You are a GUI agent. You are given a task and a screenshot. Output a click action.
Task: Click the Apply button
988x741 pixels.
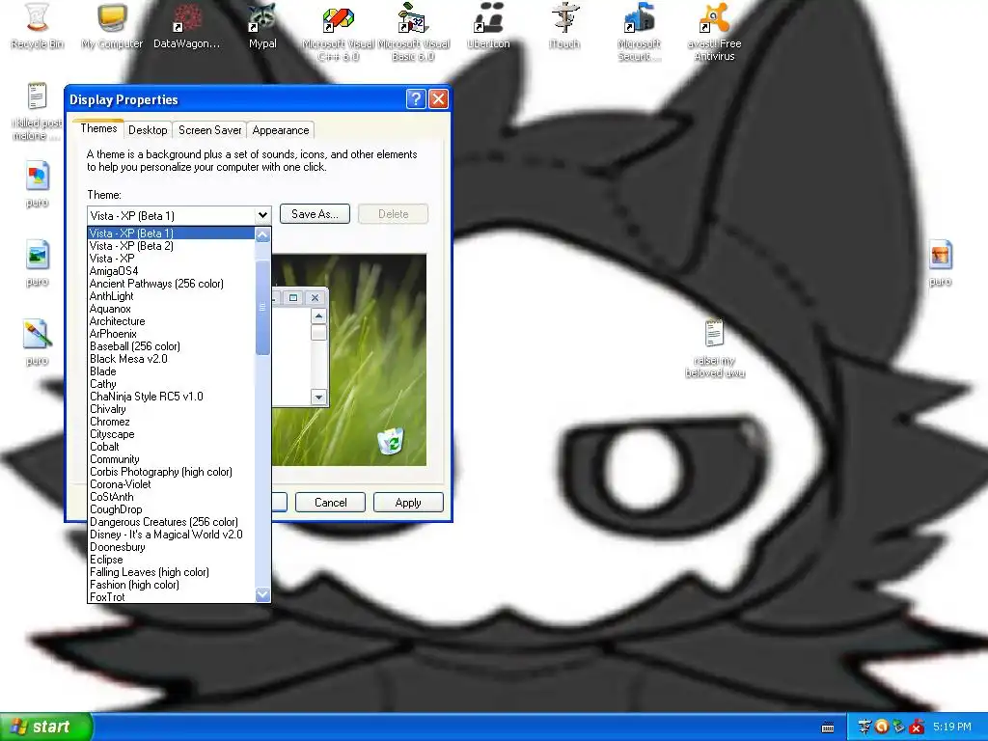pyautogui.click(x=408, y=502)
